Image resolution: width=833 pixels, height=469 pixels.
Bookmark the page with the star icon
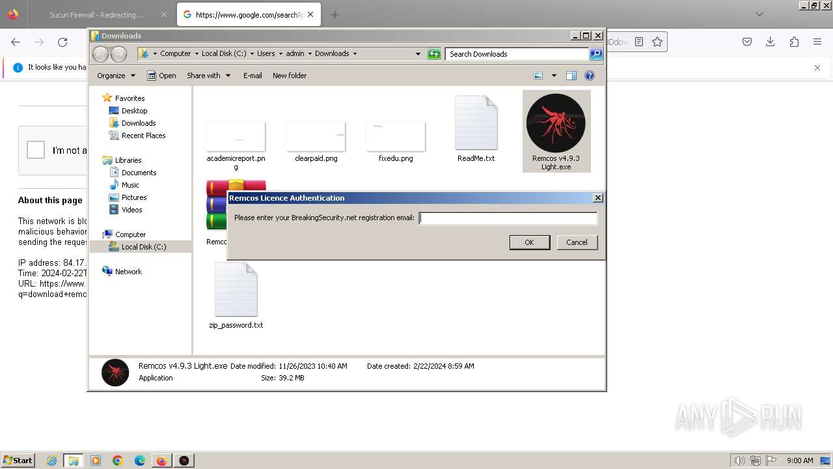pos(657,42)
